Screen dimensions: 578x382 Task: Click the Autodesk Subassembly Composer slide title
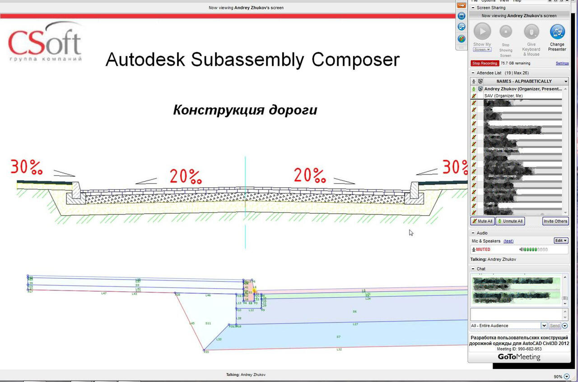coord(252,60)
